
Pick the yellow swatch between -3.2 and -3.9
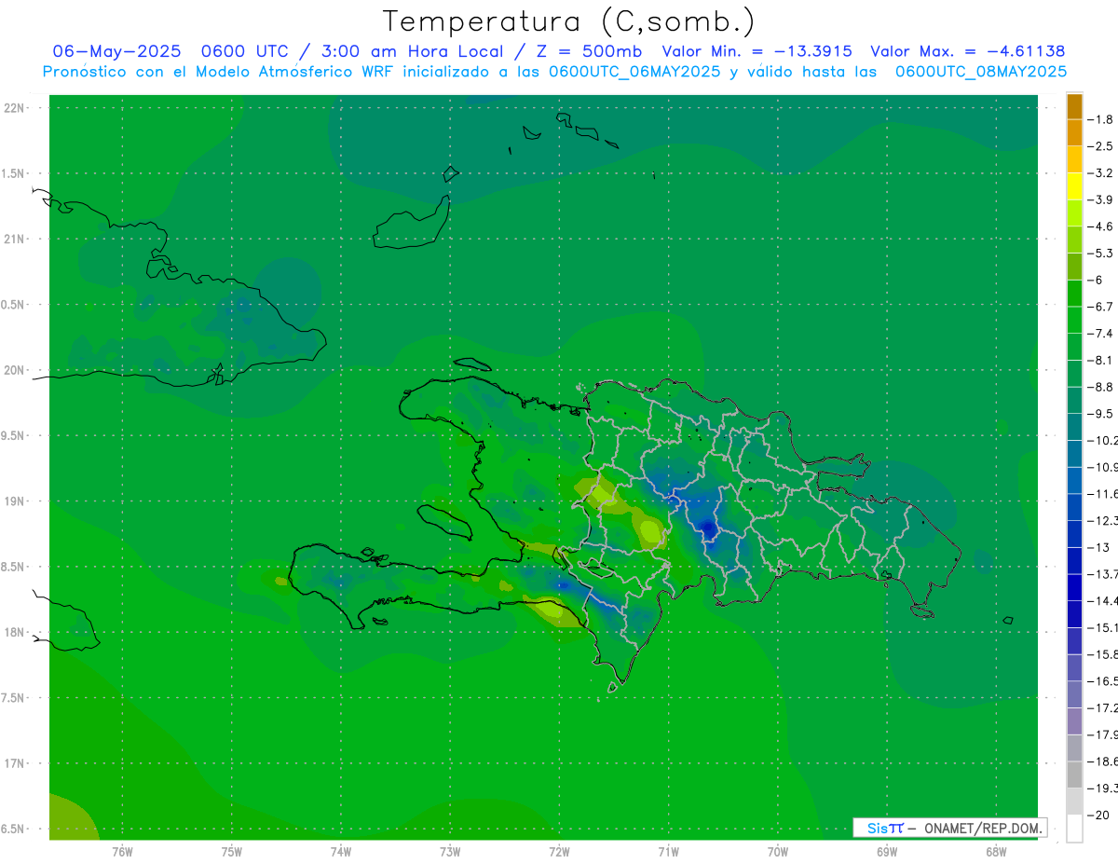tap(1074, 186)
